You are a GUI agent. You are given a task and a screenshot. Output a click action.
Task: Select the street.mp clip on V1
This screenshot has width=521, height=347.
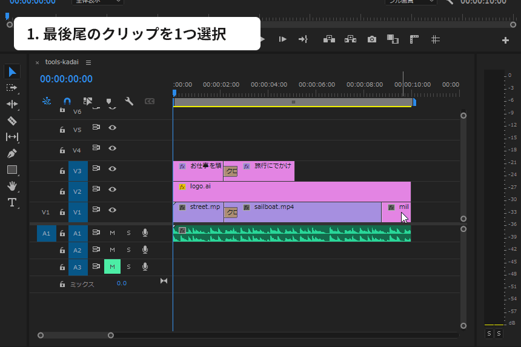click(x=198, y=212)
